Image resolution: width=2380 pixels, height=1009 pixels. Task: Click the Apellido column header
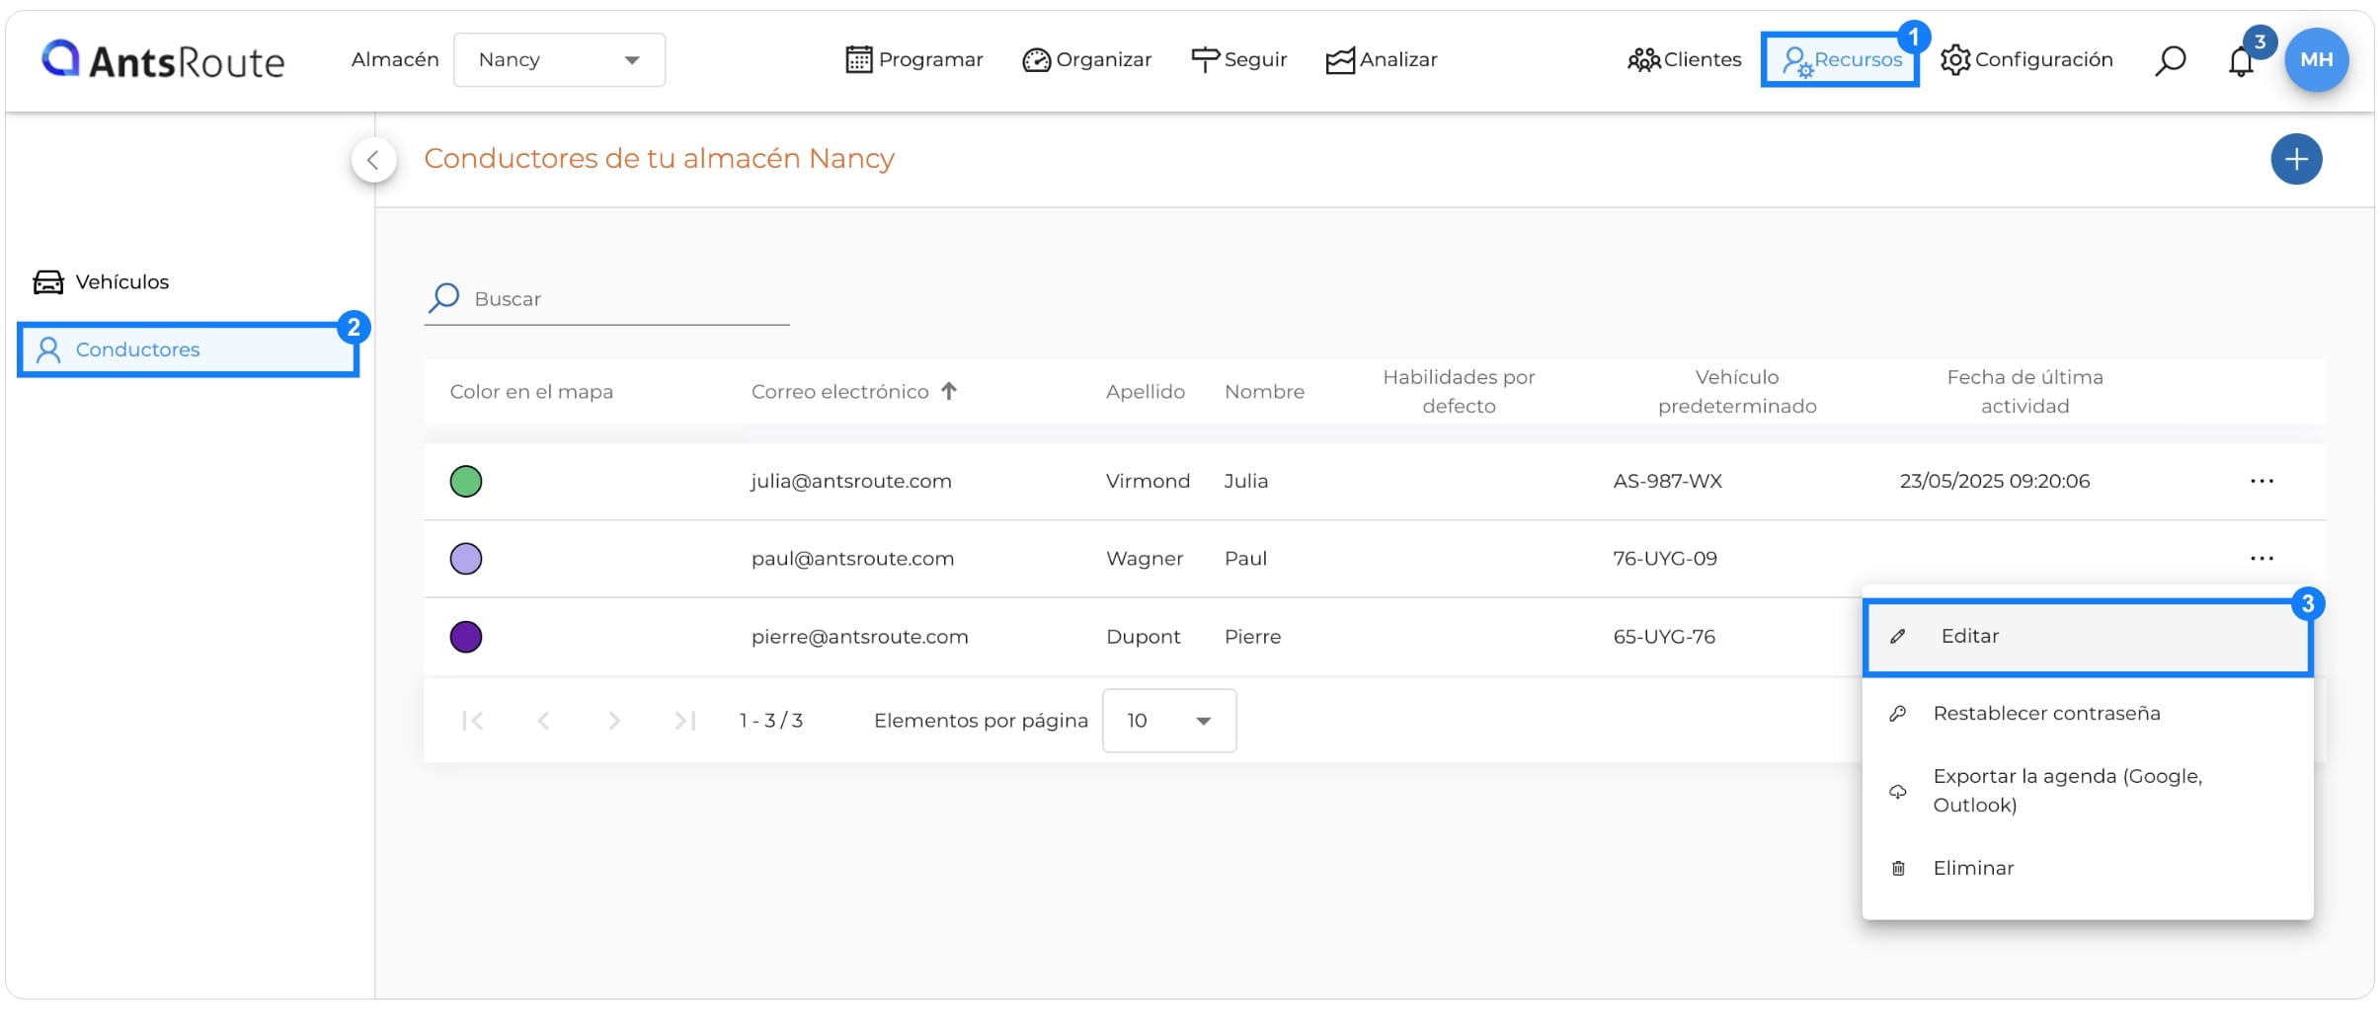[1145, 392]
